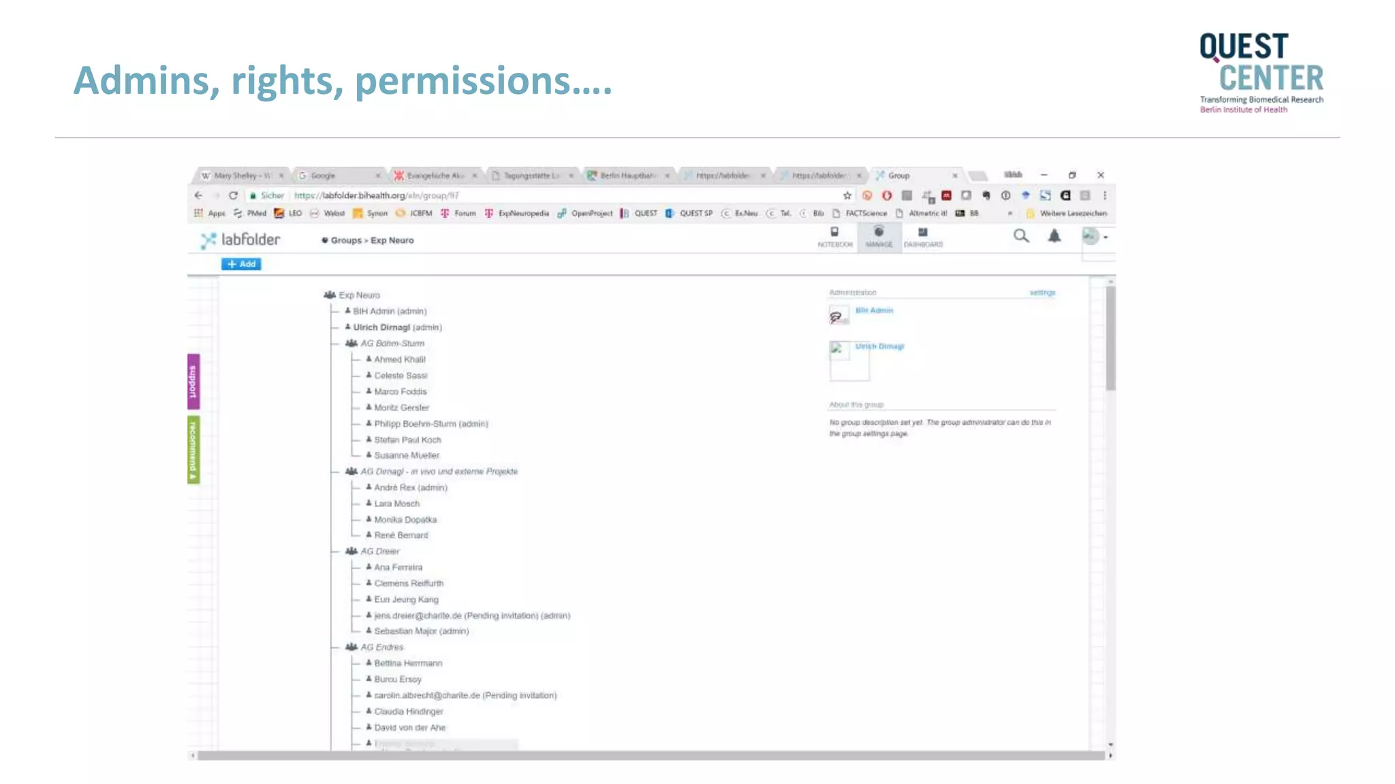
Task: Click the browser back arrow
Action: click(198, 195)
